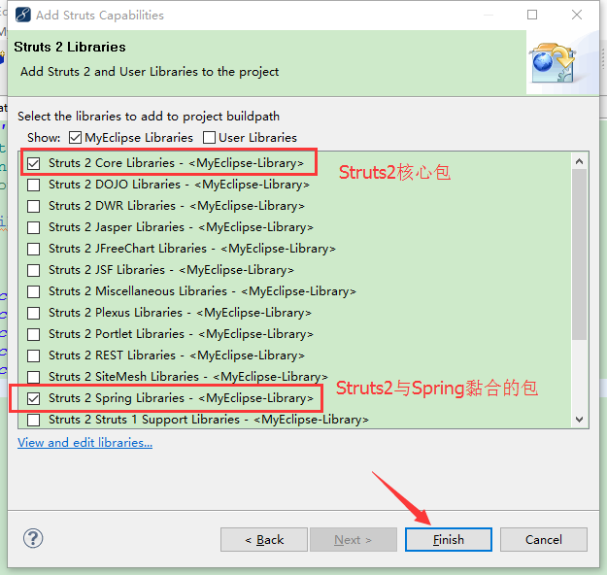This screenshot has width=607, height=575.
Task: Check Struts 2 SiteMesh Libraries
Action: [34, 377]
